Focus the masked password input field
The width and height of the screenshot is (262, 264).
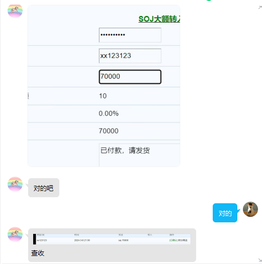coord(130,35)
